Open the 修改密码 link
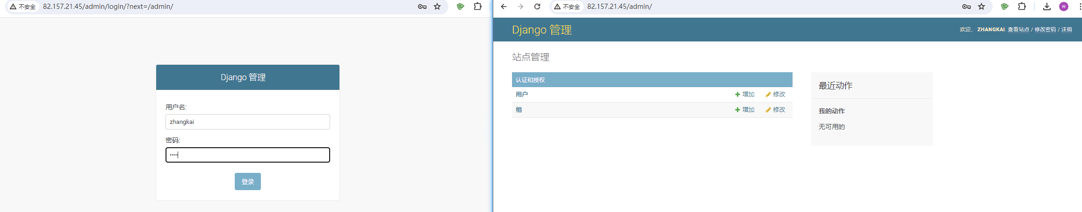Image resolution: width=1082 pixels, height=212 pixels. click(x=1045, y=29)
